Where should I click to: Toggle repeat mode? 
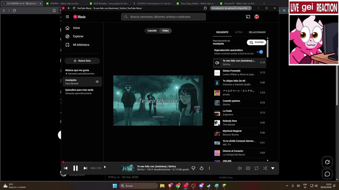point(256,168)
